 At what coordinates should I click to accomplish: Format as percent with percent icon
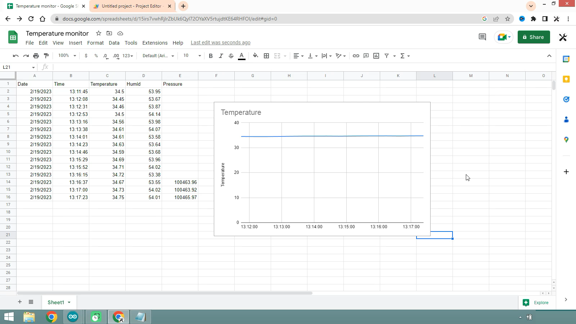click(x=96, y=56)
